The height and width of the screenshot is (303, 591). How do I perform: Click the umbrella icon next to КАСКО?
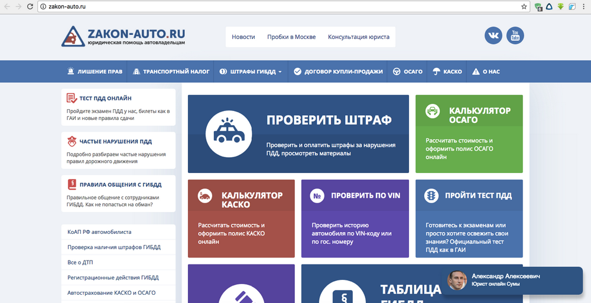click(x=437, y=71)
